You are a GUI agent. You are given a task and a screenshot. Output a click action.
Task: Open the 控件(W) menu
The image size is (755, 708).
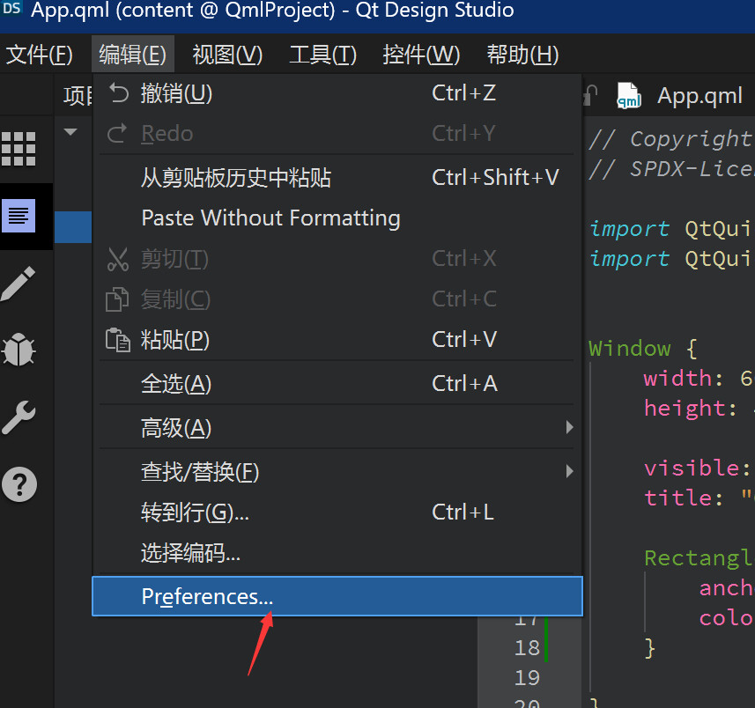coord(421,54)
